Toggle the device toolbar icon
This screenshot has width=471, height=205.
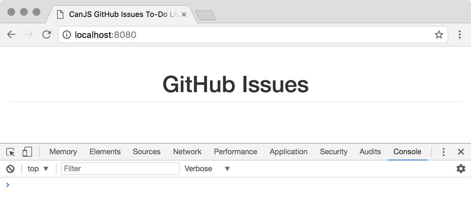(27, 152)
